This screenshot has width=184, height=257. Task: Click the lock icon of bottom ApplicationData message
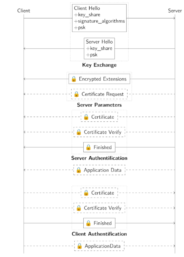[79, 246]
